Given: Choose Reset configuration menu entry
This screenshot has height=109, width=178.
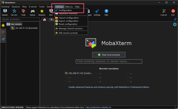Looking at the screenshot, I should click(71, 24).
